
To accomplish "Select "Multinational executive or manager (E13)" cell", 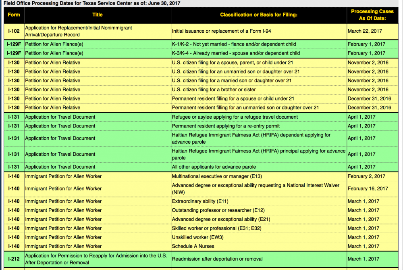I will click(216, 176).
